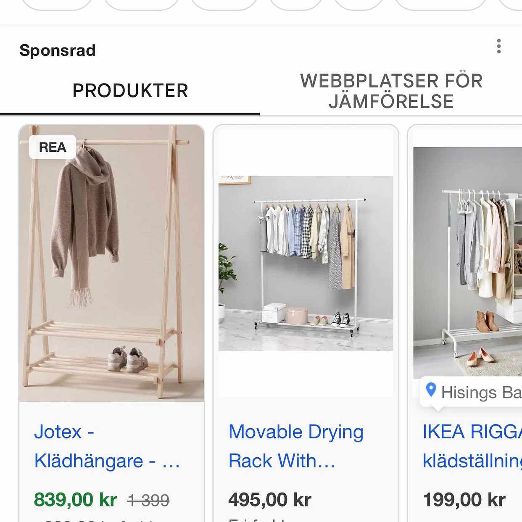The height and width of the screenshot is (522, 522).
Task: Click the Sponsrad label
Action: 58,50
